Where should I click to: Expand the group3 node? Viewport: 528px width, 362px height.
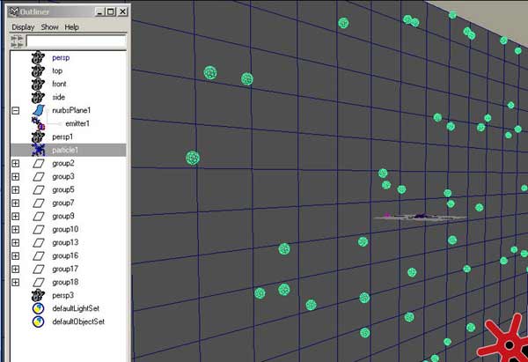[16, 177]
